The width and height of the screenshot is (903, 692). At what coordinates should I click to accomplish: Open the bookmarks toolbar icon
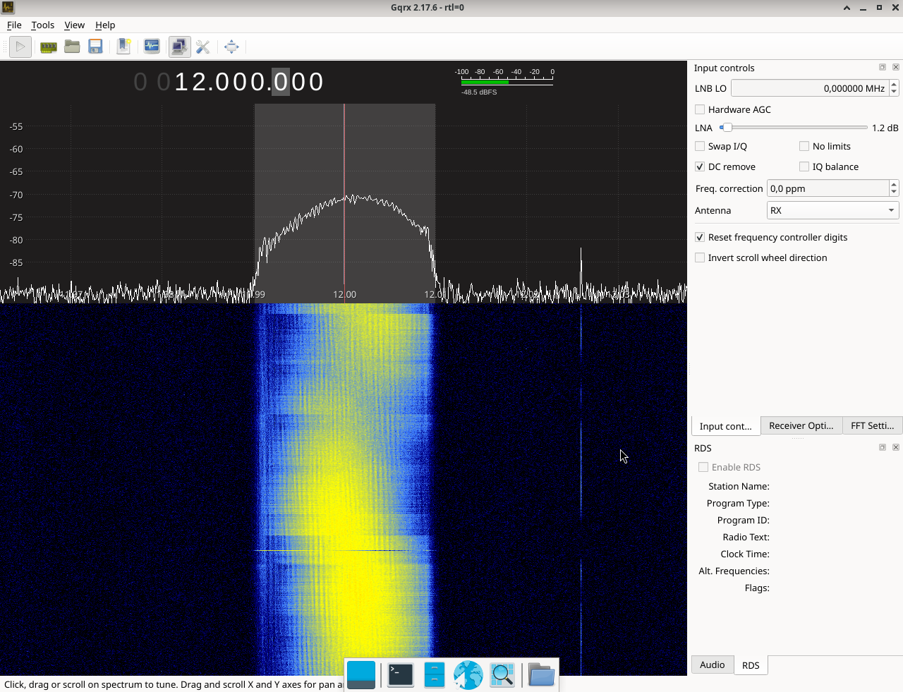(123, 47)
